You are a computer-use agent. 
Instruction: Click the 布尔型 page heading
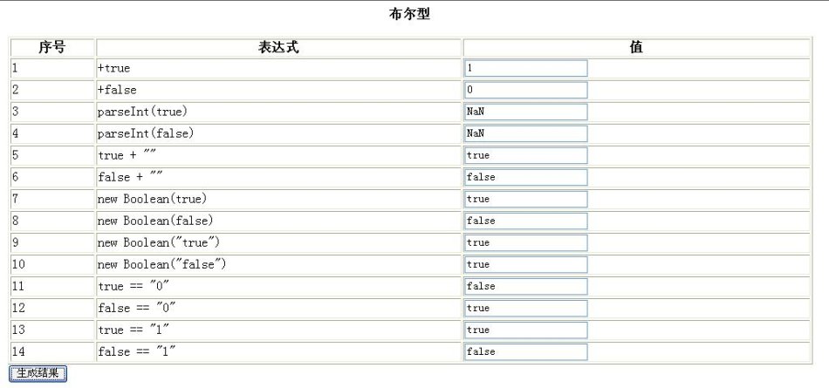coord(409,14)
